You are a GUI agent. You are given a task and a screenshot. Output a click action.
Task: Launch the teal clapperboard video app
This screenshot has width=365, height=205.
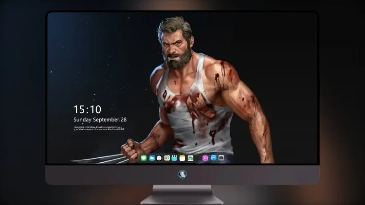[174, 158]
